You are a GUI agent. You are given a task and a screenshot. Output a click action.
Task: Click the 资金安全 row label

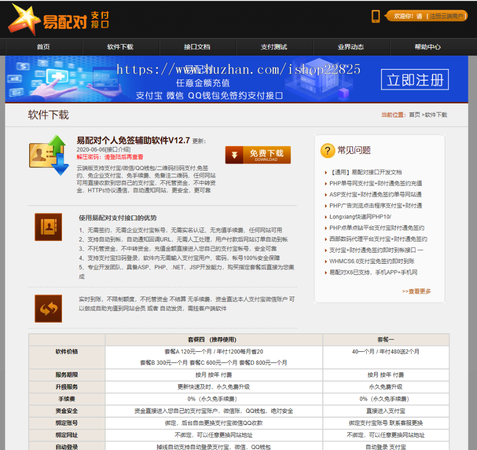pyautogui.click(x=67, y=411)
